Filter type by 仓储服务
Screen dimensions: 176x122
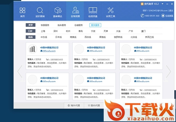(78, 25)
